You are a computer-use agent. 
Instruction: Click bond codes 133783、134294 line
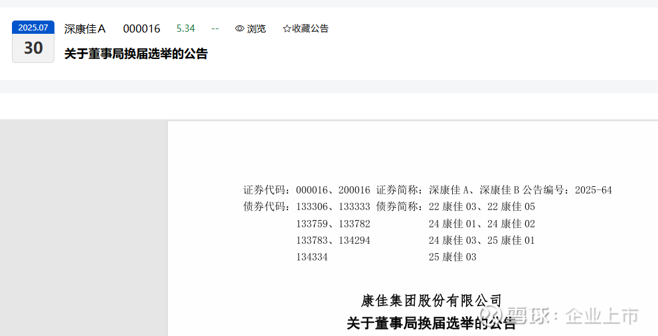tap(333, 241)
